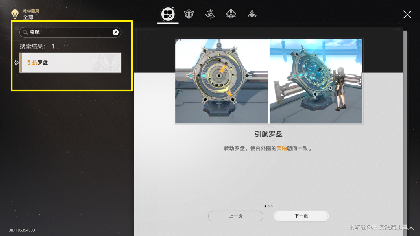The image size is (420, 236).
Task: Clear the search text with X icon
Action: coord(116,32)
